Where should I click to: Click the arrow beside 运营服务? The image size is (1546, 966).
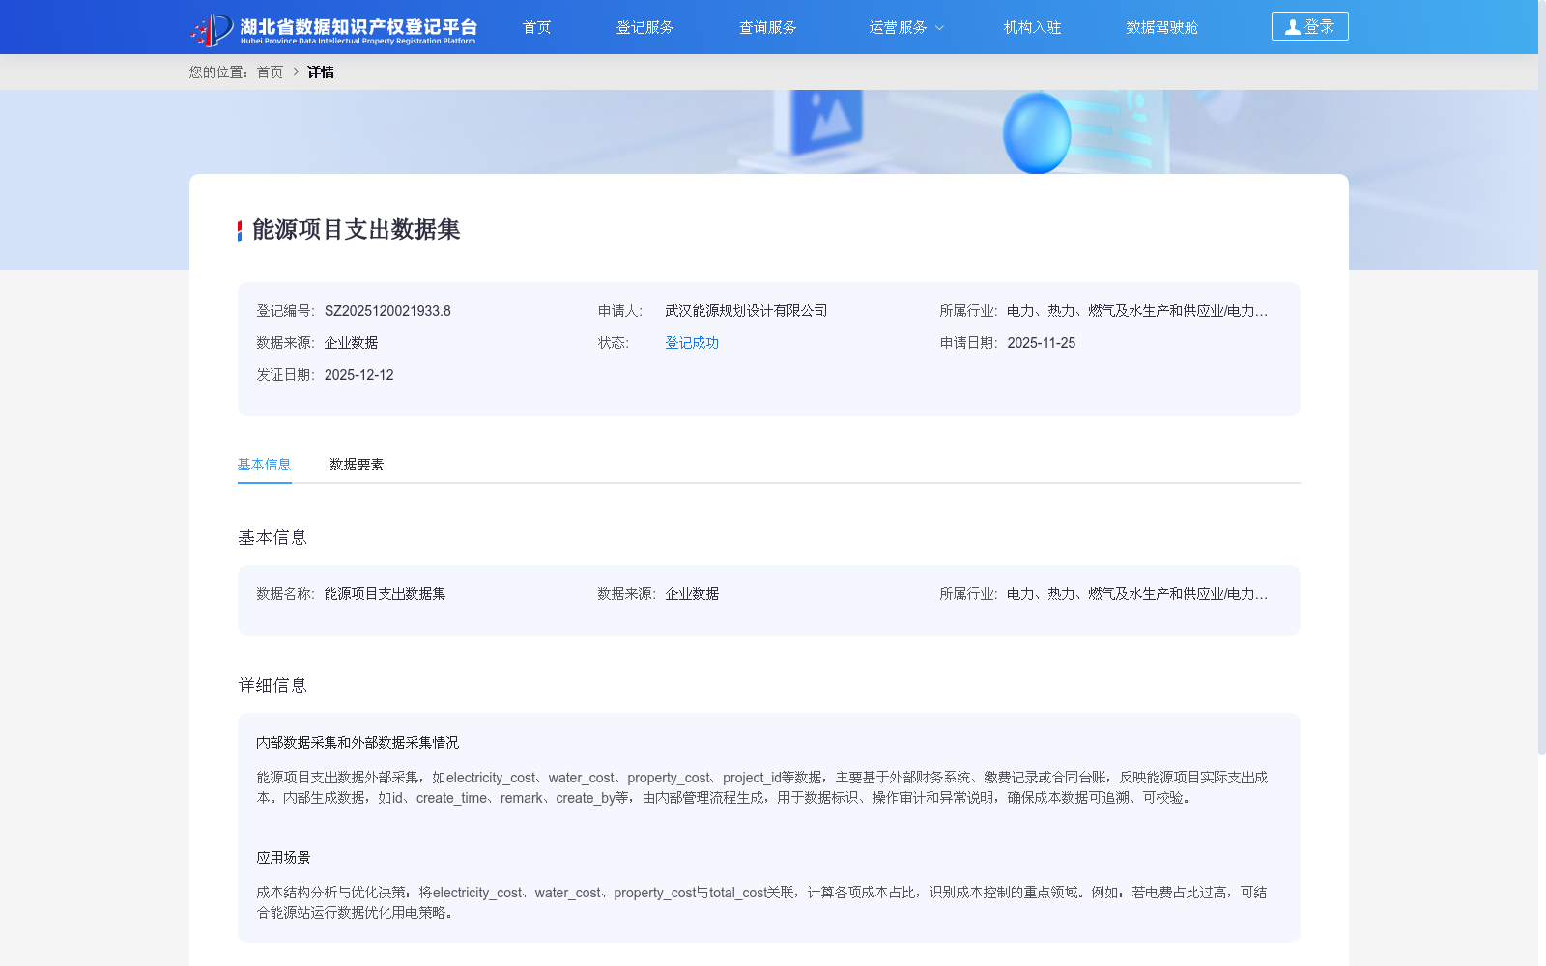[939, 28]
